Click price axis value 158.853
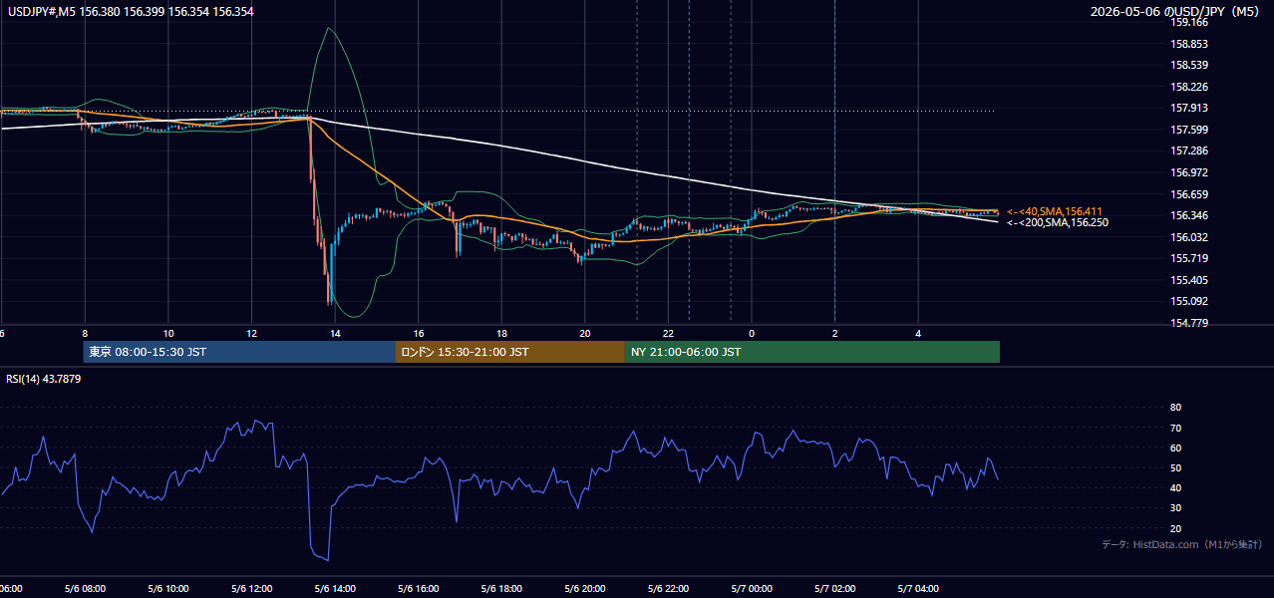Viewport: 1274px width, 598px height. point(1190,44)
